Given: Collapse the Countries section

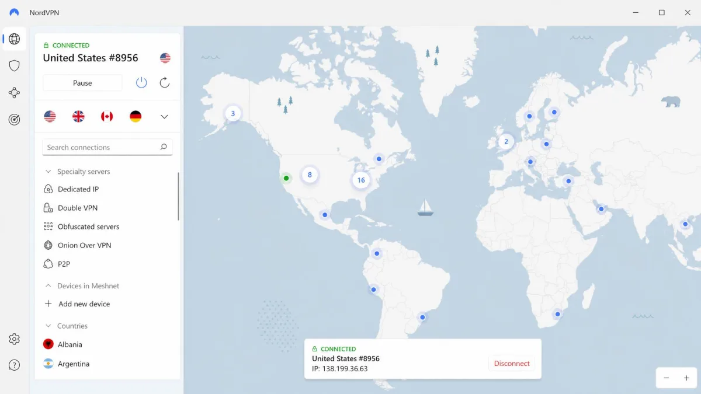Looking at the screenshot, I should coord(48,326).
